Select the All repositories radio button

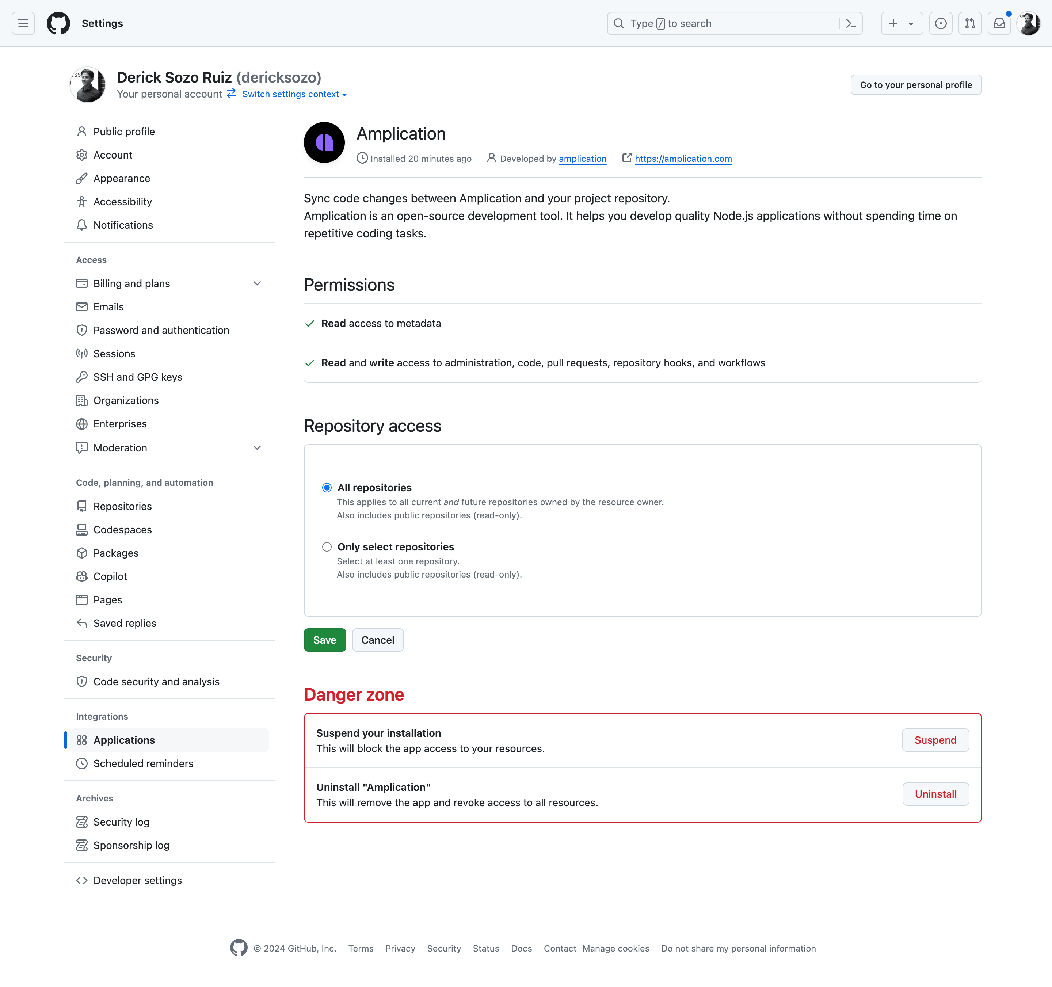tap(327, 487)
